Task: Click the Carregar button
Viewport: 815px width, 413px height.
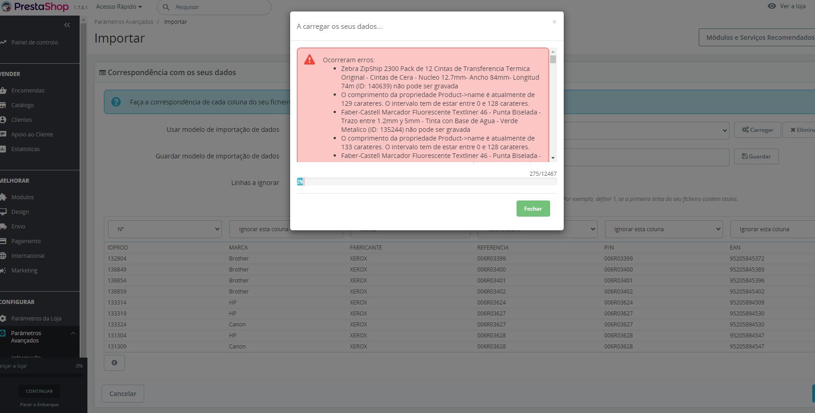Action: [x=757, y=130]
